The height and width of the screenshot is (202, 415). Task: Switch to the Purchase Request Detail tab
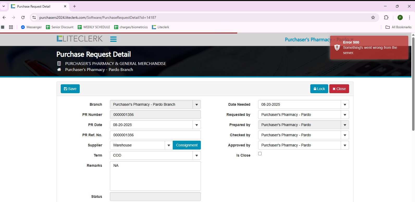tap(34, 6)
